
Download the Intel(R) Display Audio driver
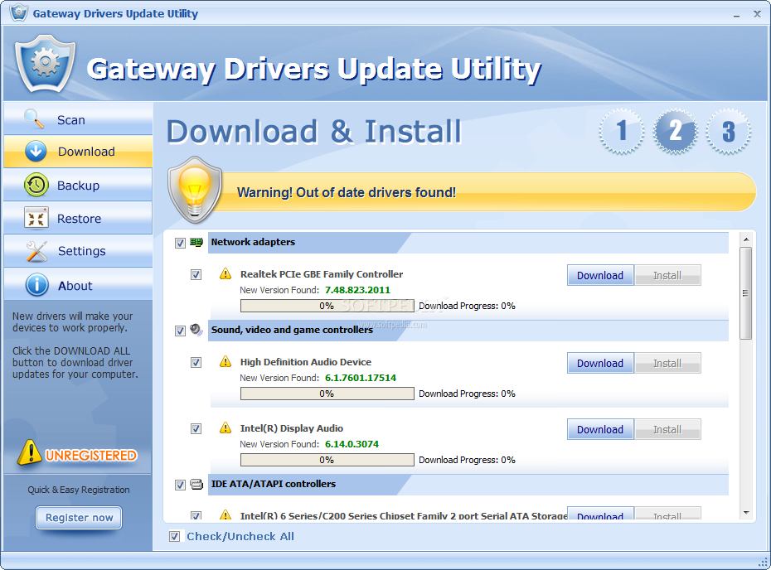[x=600, y=429]
